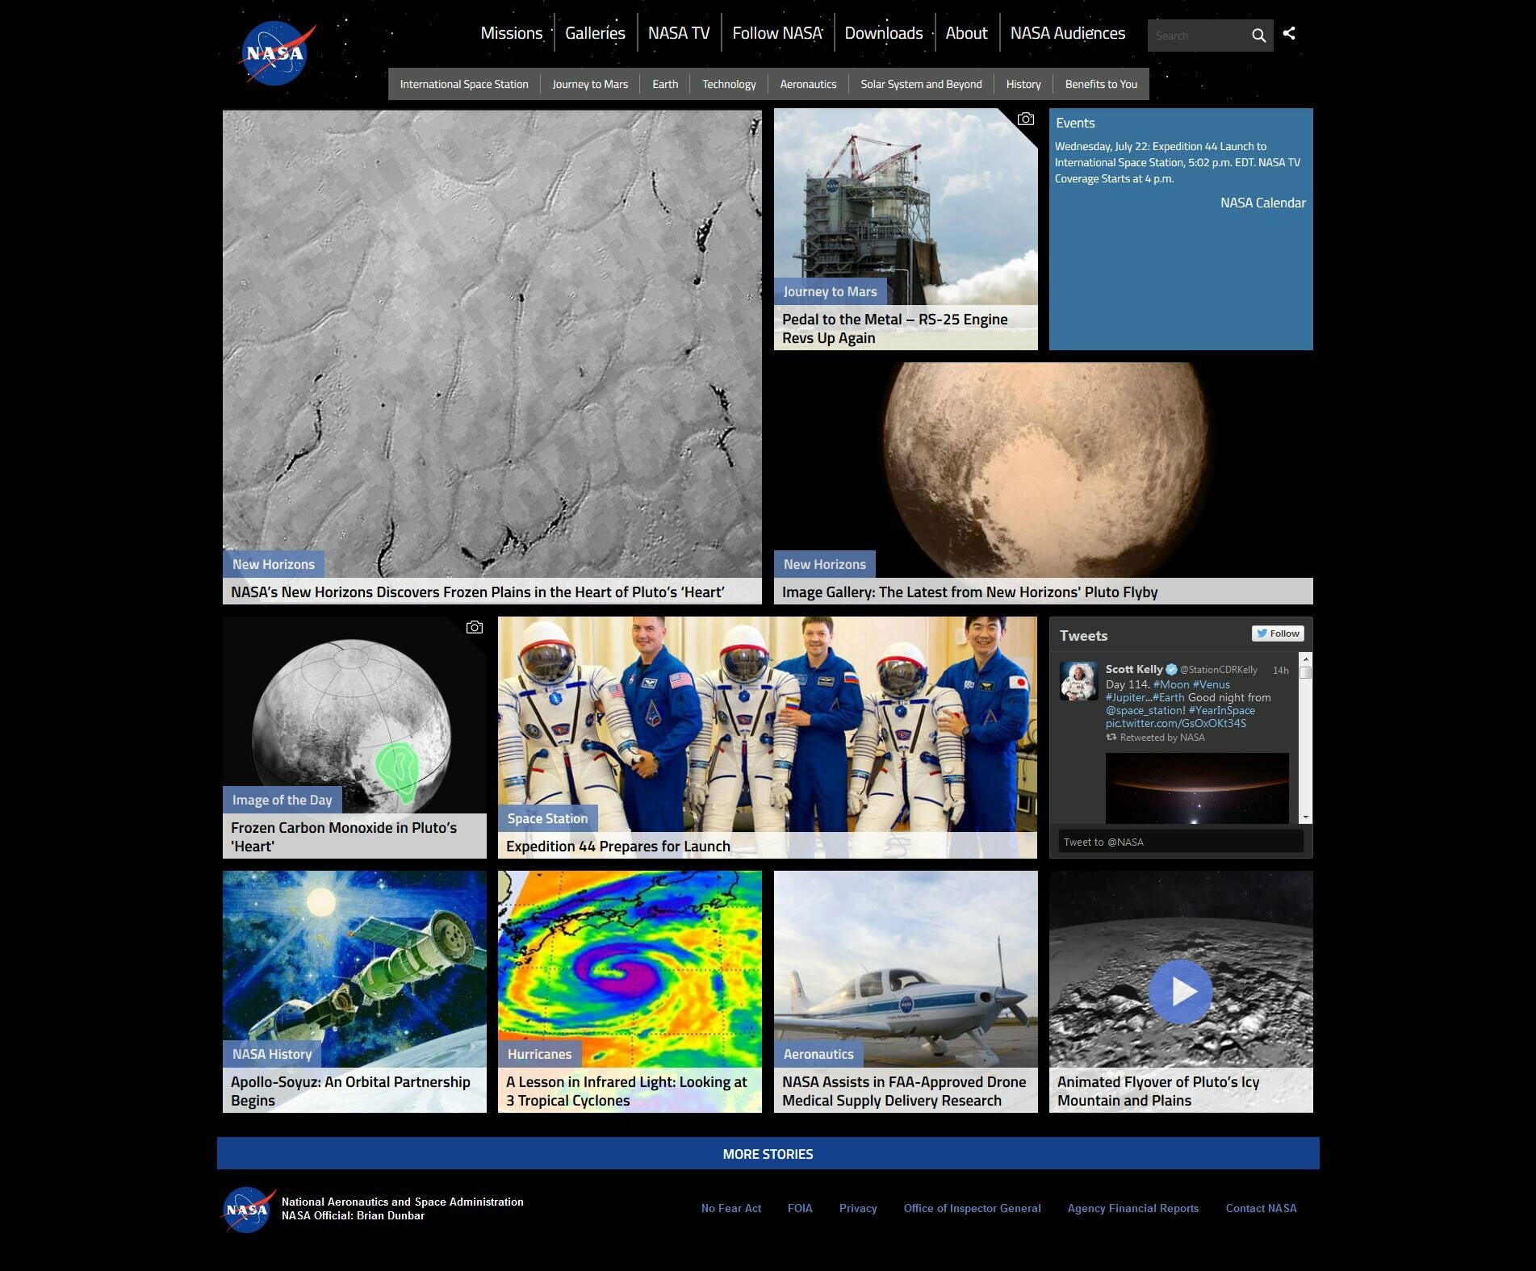The image size is (1536, 1271).
Task: Open FAA-Approved Drone Medical Supply story
Action: point(904,1091)
